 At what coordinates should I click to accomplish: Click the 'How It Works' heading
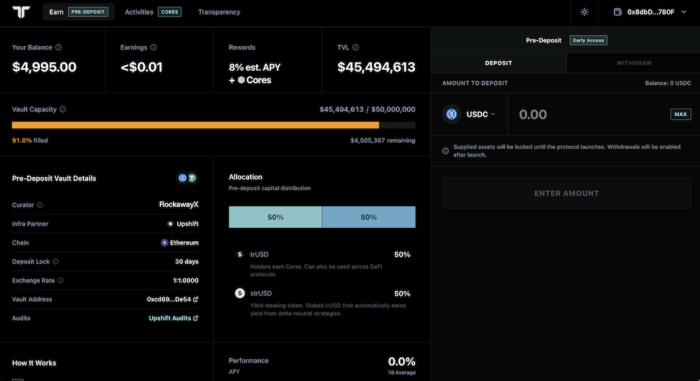point(34,364)
